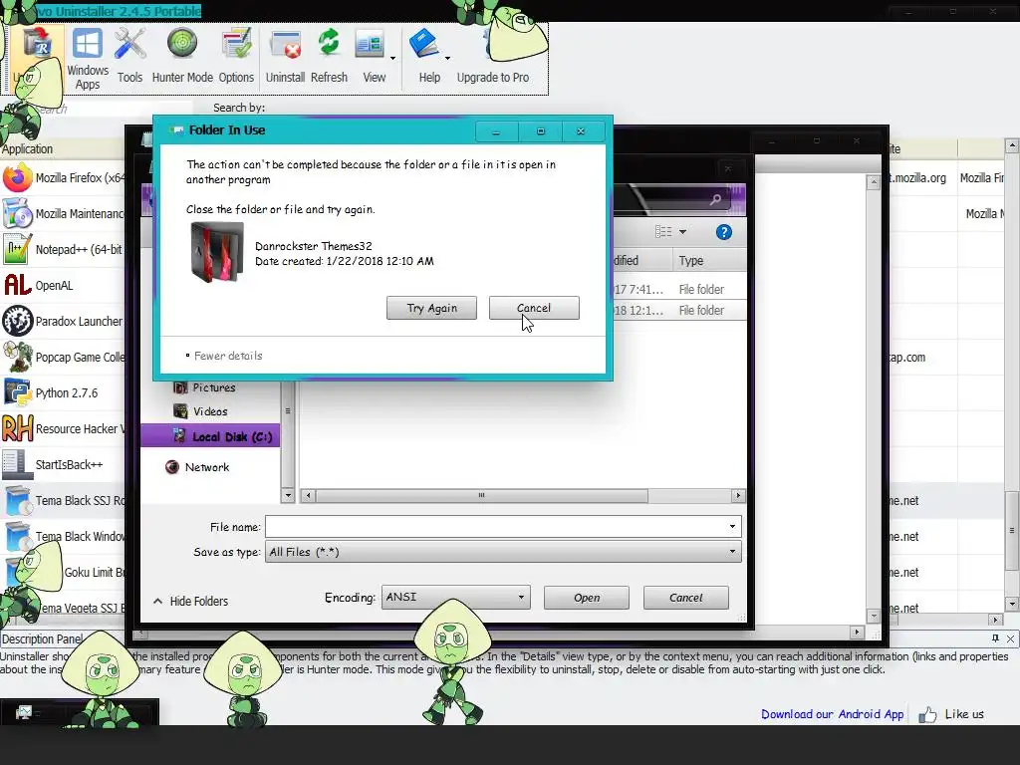Click Download our Android App link
Image resolution: width=1020 pixels, height=765 pixels.
coord(832,713)
